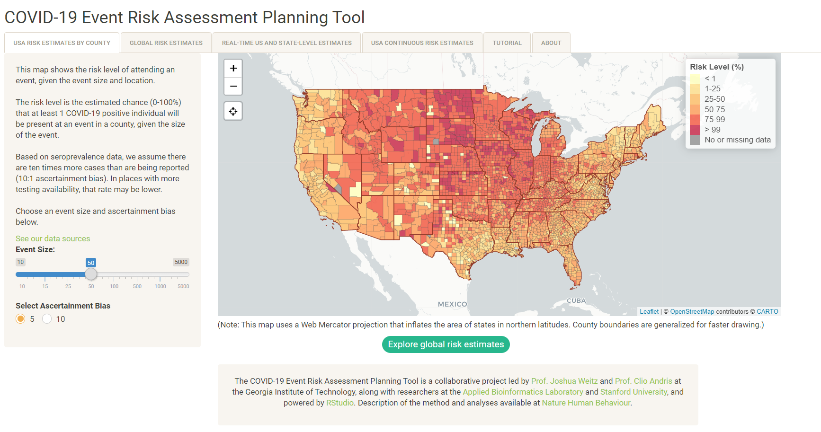Open the Tutorial tab

click(507, 43)
